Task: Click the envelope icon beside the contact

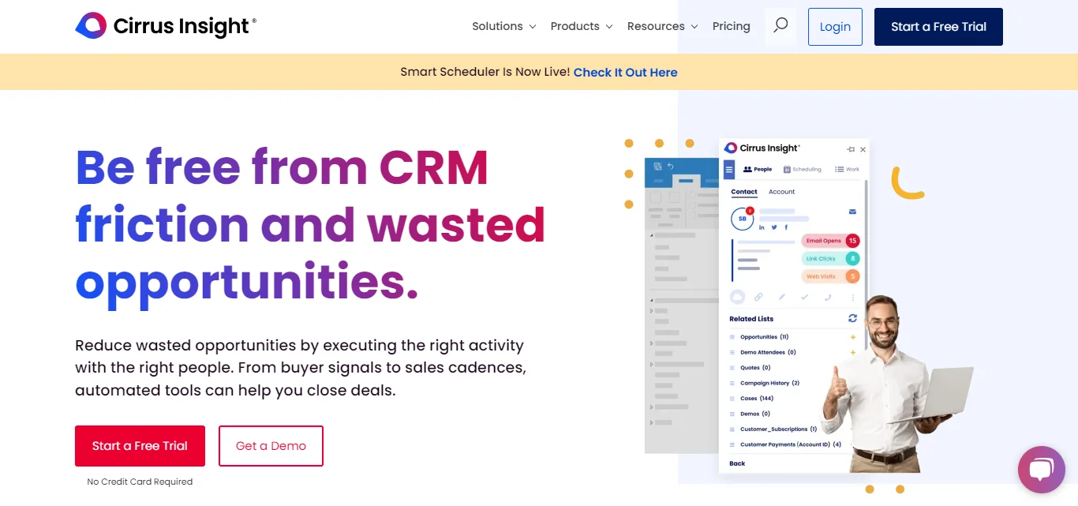Action: [x=852, y=212]
